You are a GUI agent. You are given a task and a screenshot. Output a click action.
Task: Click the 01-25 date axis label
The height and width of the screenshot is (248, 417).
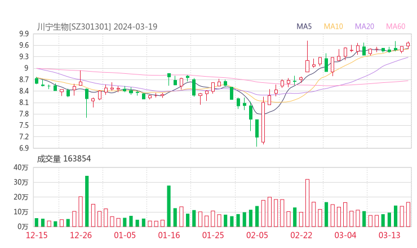point(213,235)
